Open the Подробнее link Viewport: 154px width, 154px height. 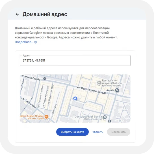point(24,42)
